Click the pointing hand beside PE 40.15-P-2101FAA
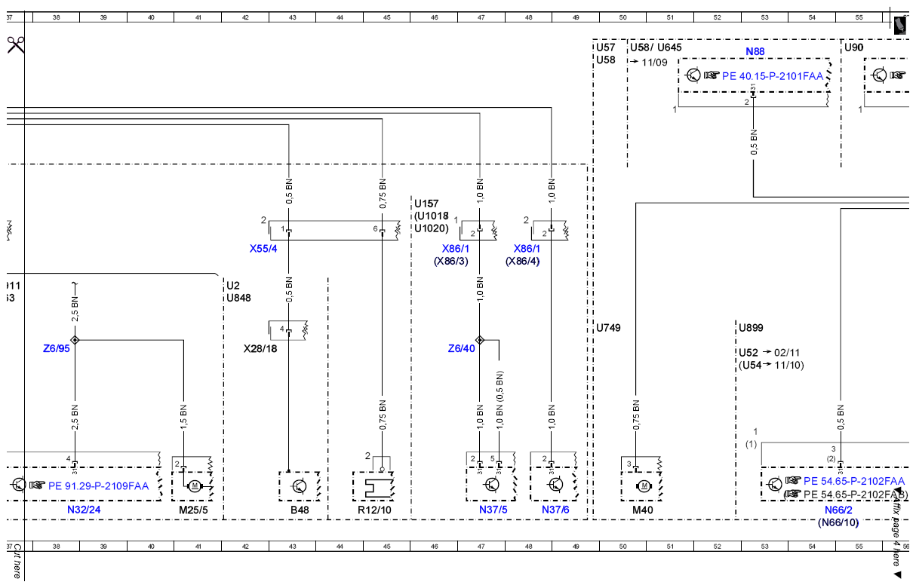 pos(712,75)
